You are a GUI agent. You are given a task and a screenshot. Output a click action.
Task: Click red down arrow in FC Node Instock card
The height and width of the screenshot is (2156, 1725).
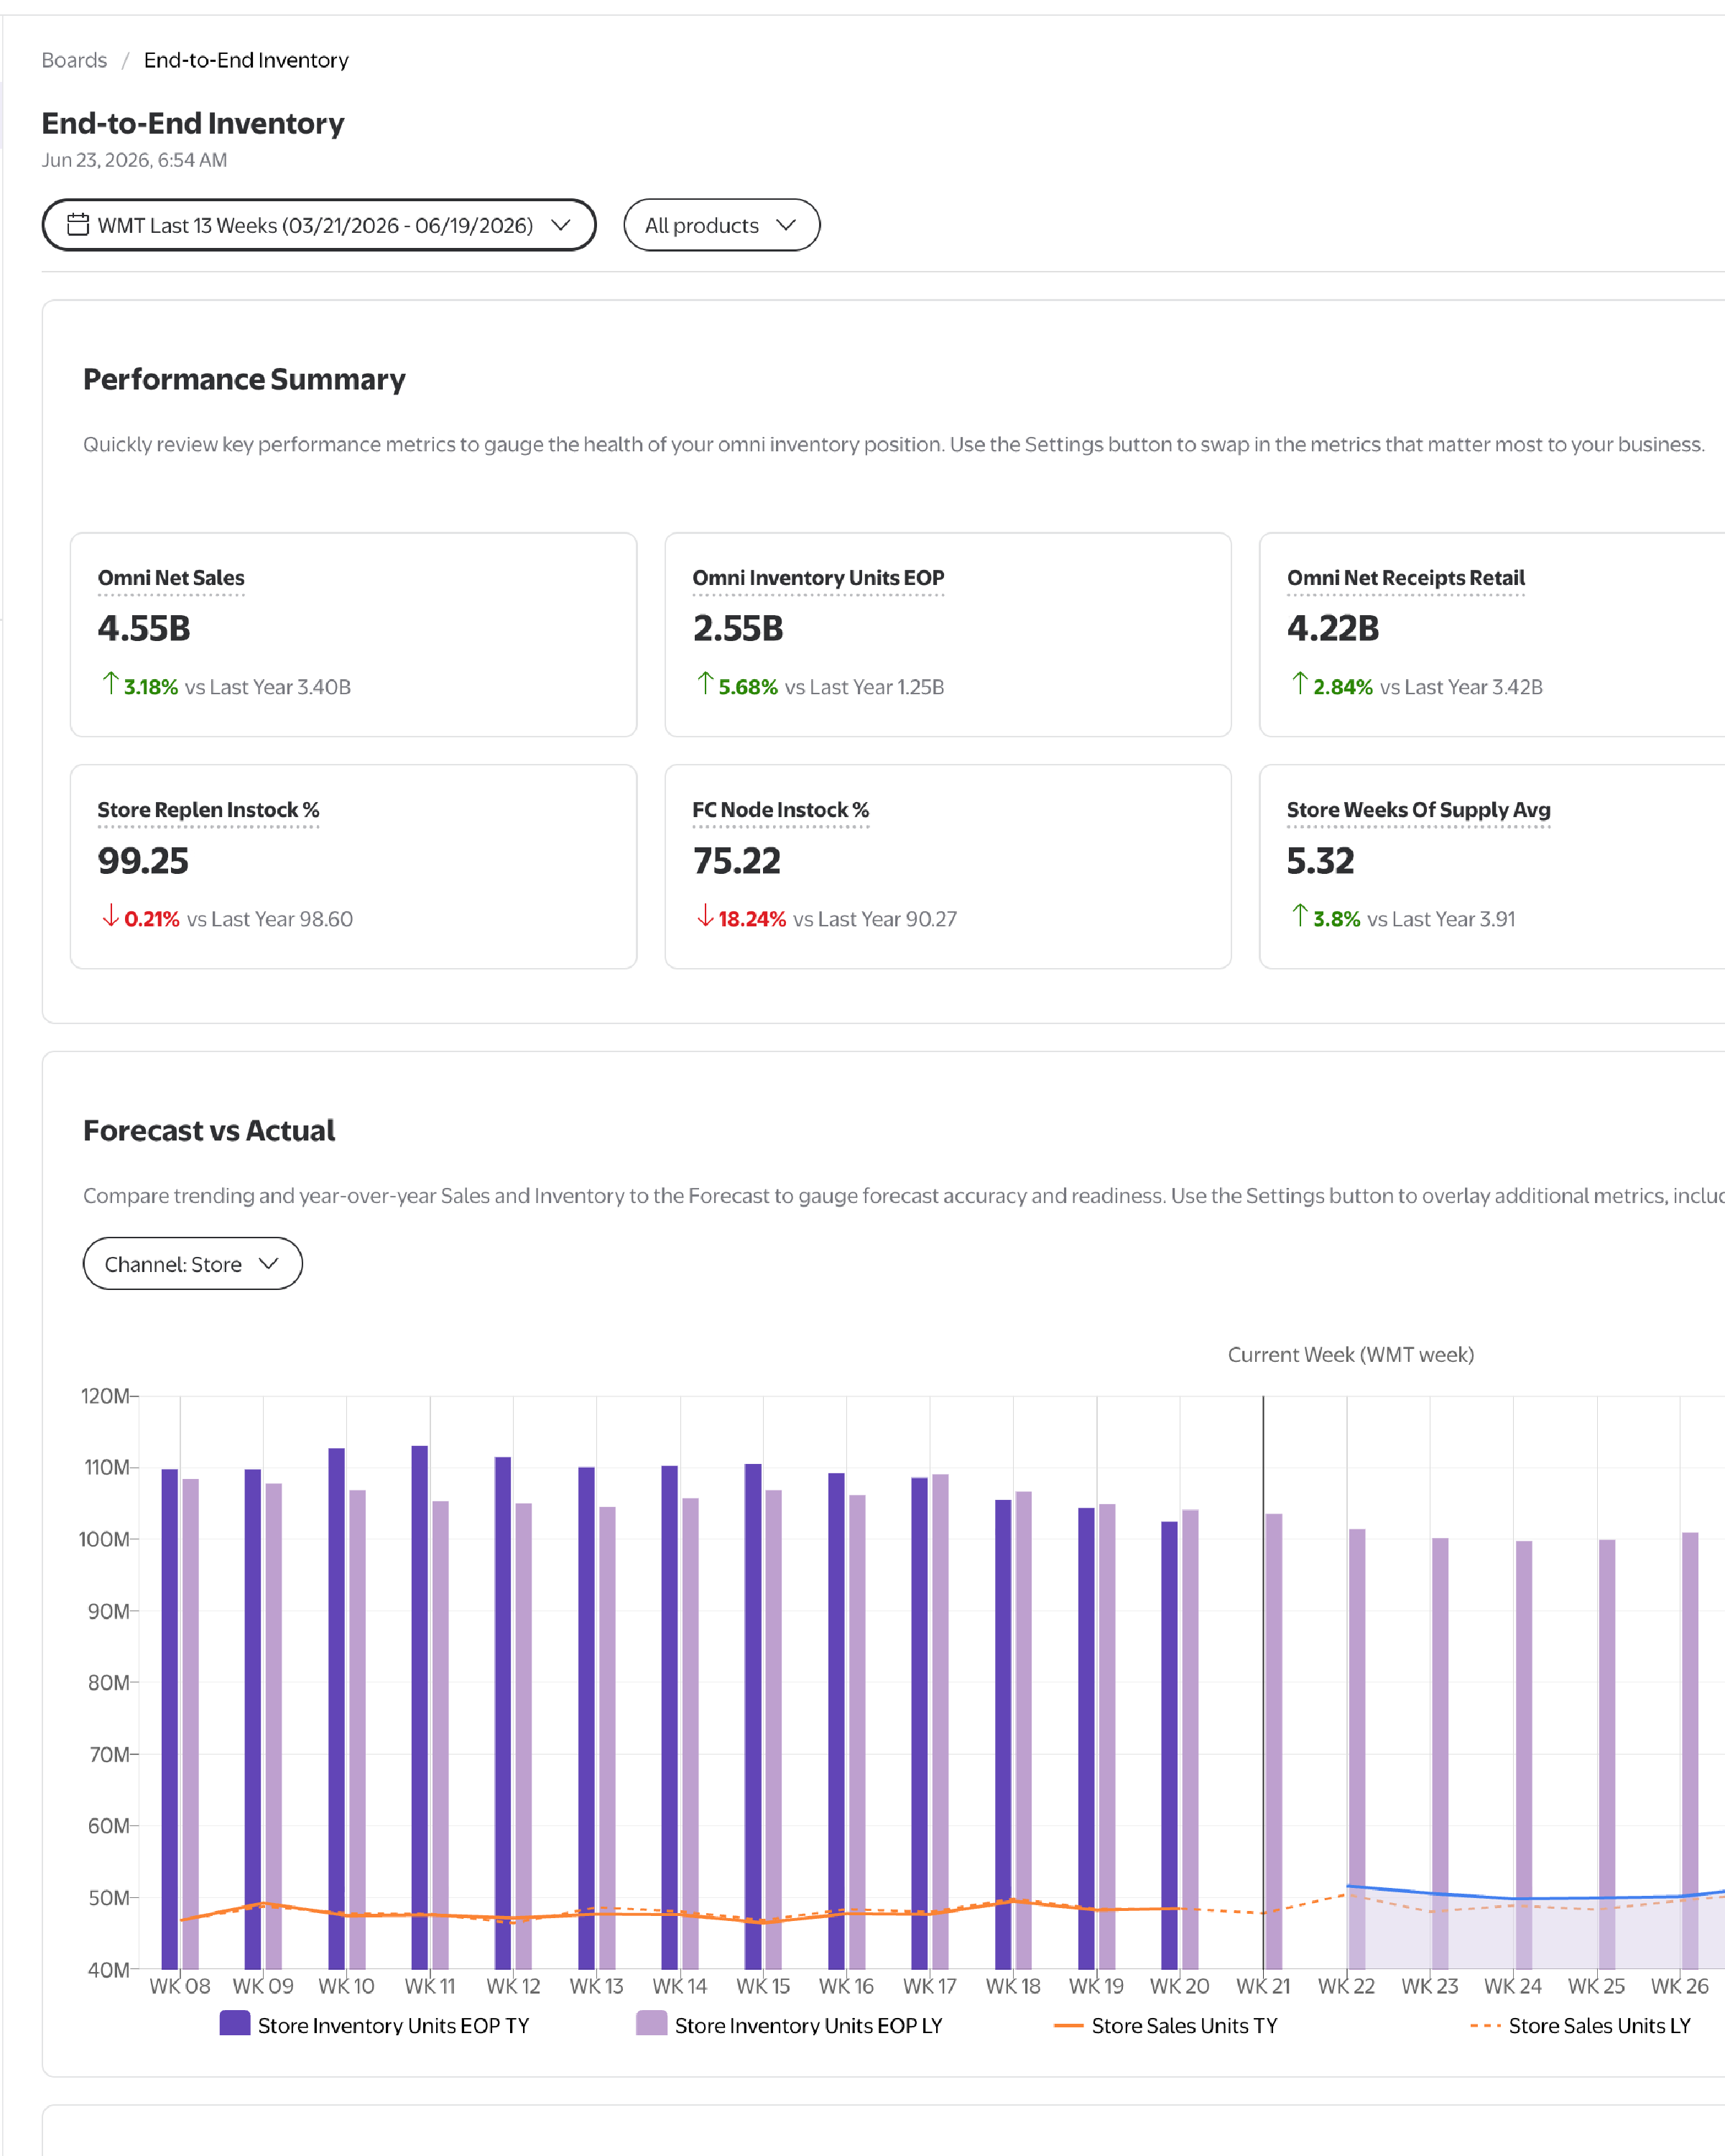tap(706, 916)
